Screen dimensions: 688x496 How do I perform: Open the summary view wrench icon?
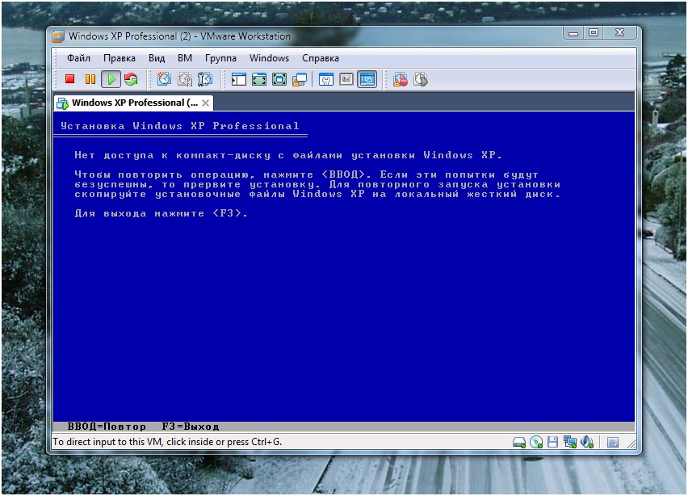click(x=326, y=79)
